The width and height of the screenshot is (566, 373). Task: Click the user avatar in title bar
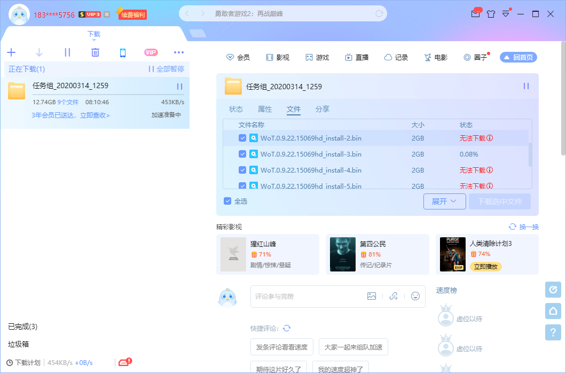pos(19,14)
